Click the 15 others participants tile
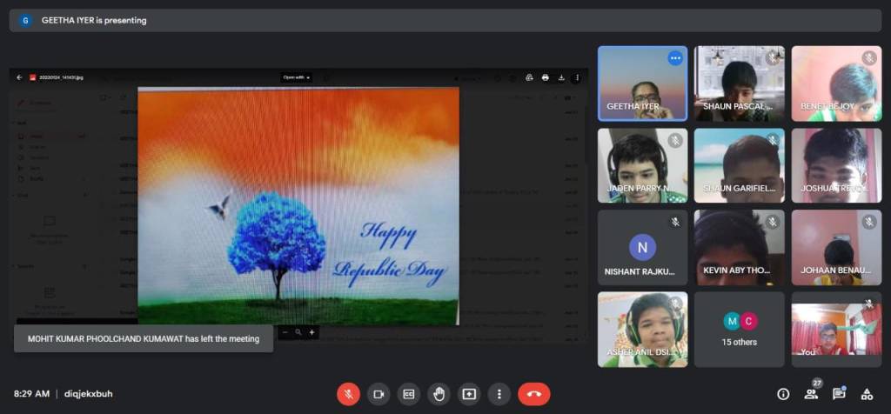The width and height of the screenshot is (891, 414). click(x=739, y=329)
